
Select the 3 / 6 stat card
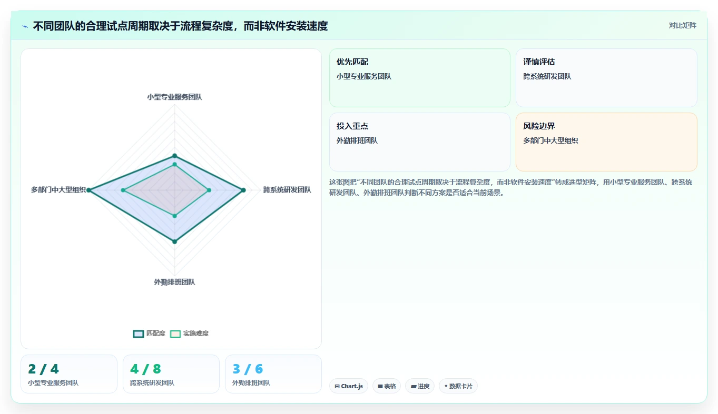point(273,374)
